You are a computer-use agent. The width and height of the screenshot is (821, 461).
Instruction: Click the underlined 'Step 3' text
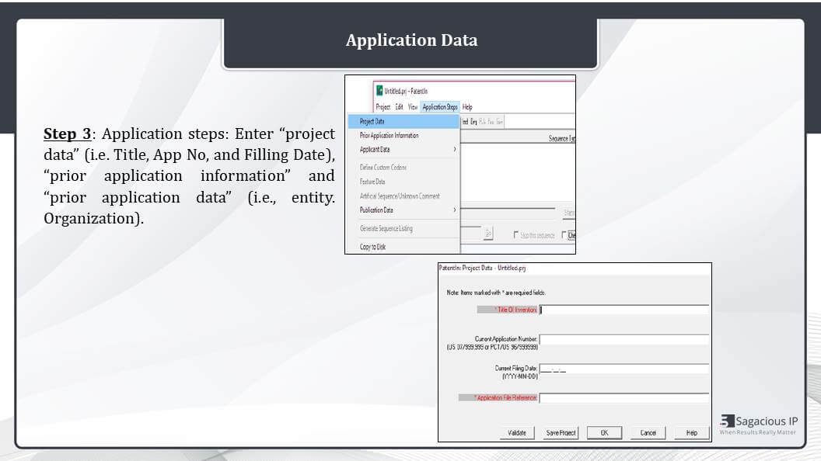[x=68, y=133]
